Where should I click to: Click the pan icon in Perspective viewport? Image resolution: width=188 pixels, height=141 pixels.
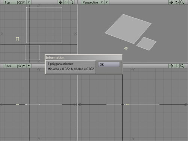pyautogui.click(x=171, y=2)
